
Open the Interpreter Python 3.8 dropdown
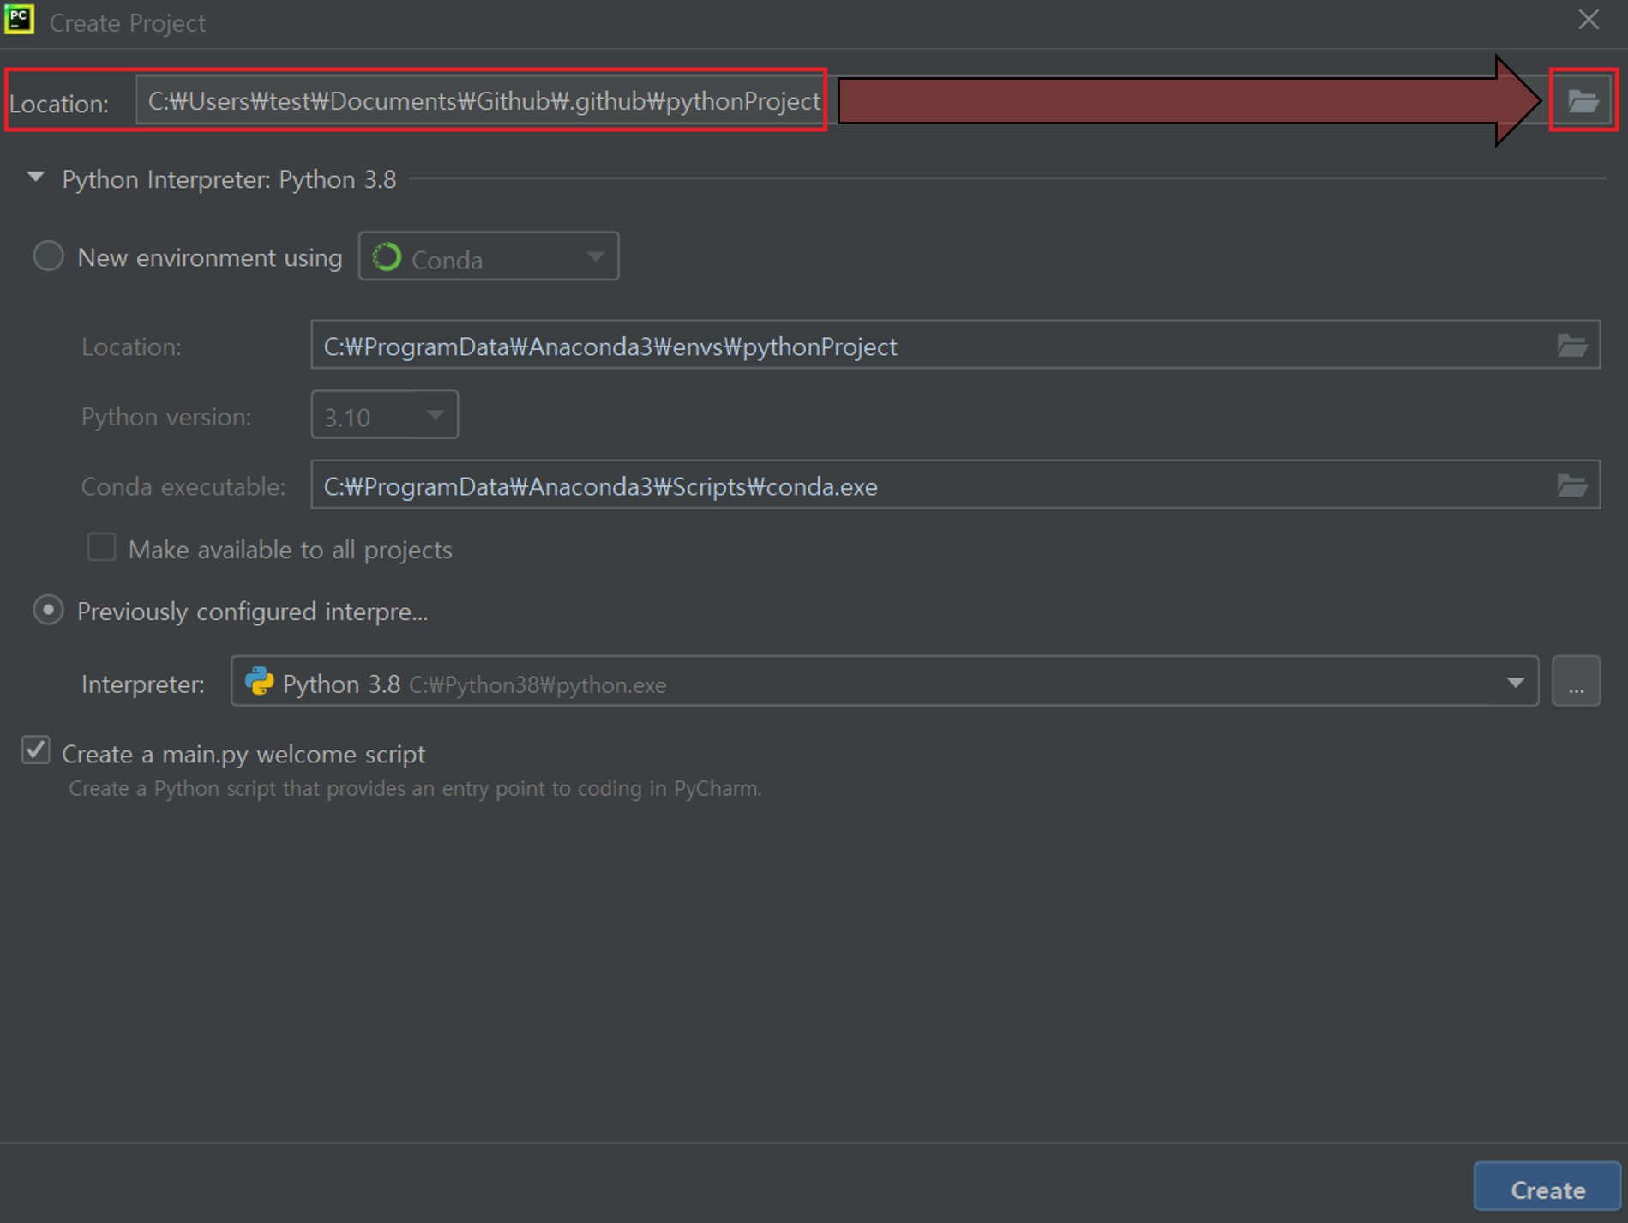tap(884, 682)
